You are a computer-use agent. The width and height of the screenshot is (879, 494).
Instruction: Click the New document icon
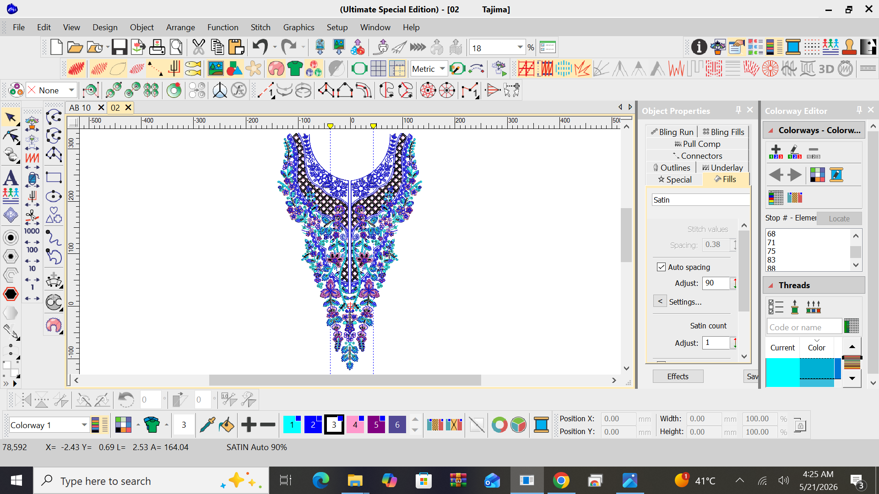coord(56,47)
